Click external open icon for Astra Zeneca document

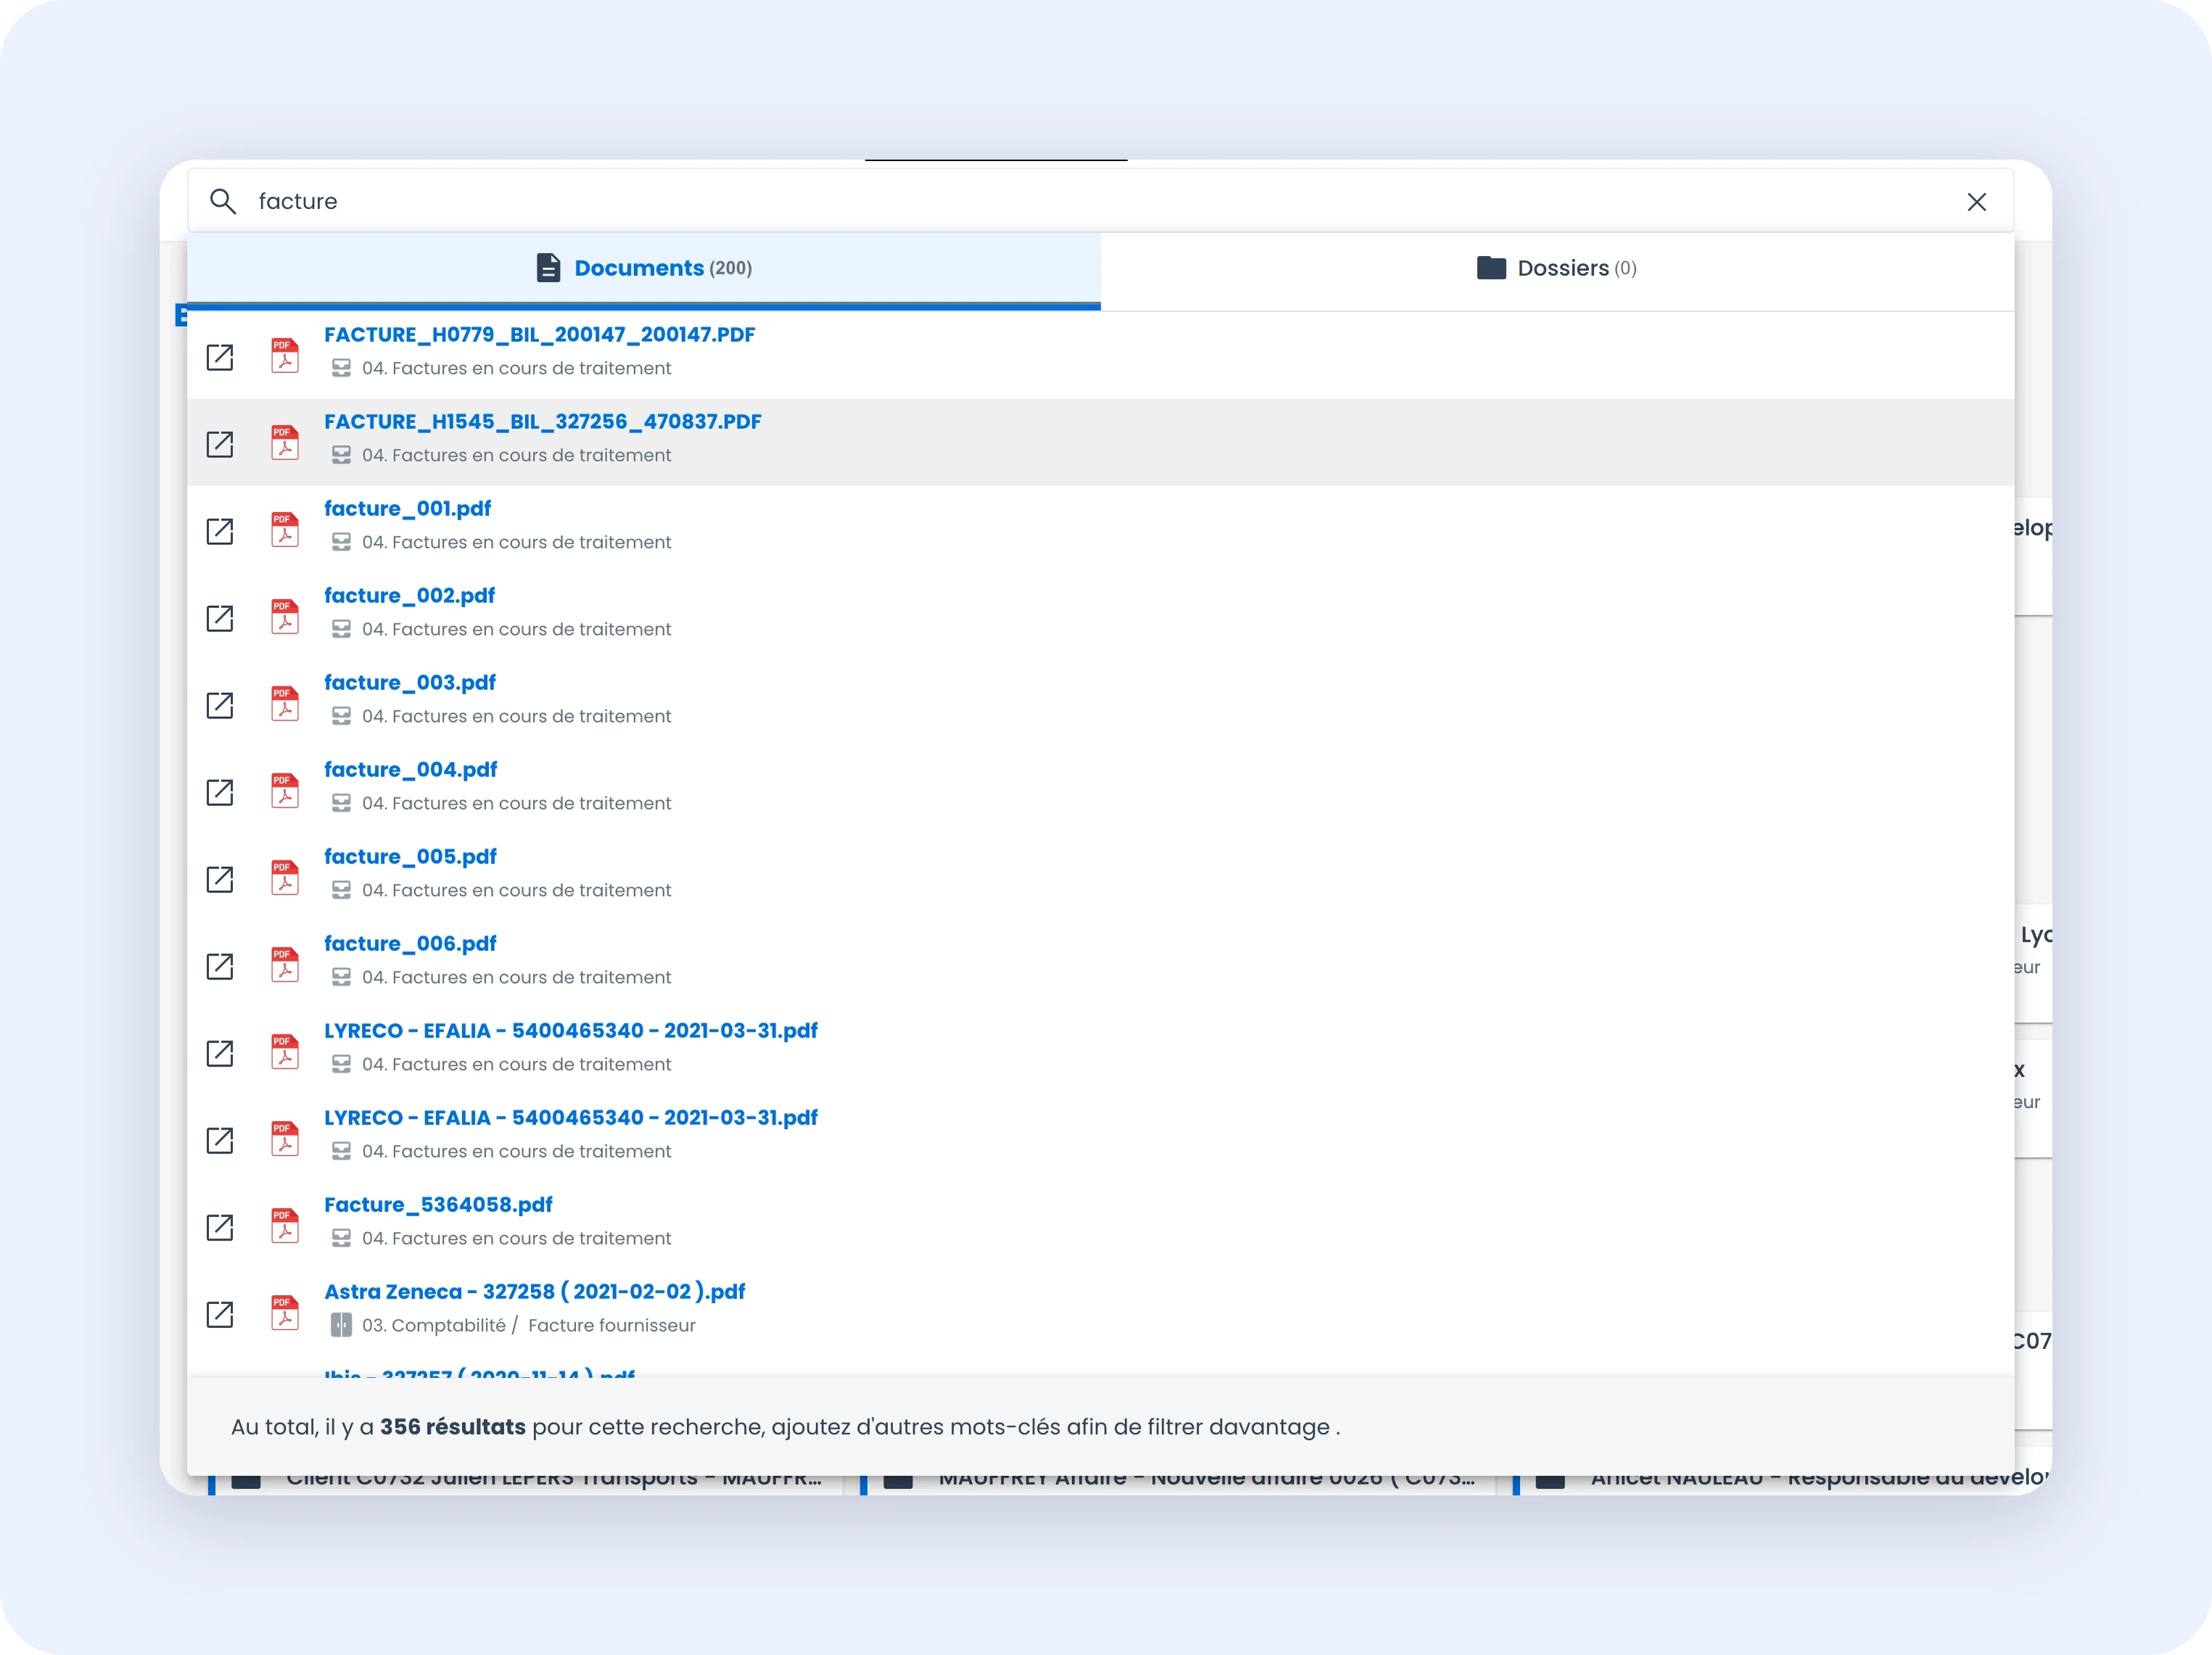[220, 1314]
